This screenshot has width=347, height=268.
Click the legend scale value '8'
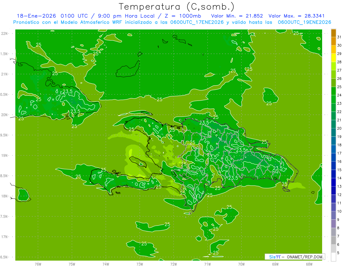pos(338,228)
